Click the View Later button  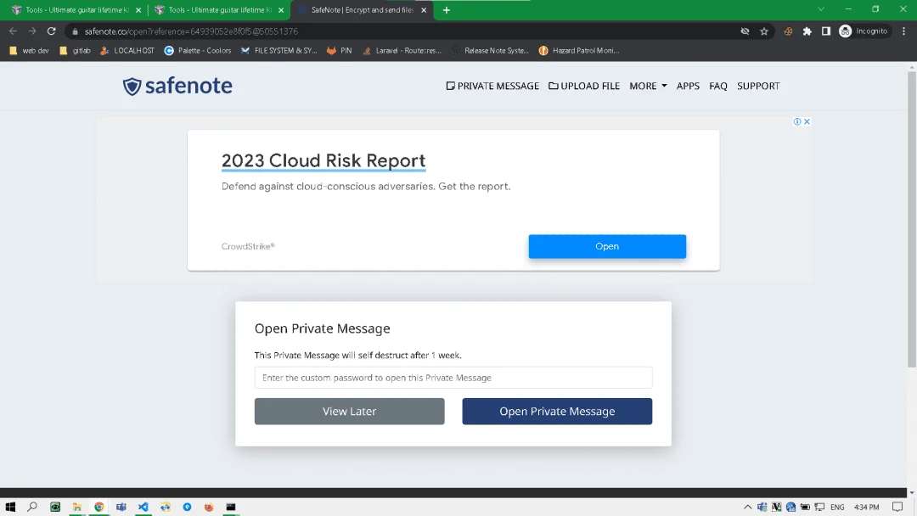(x=349, y=412)
